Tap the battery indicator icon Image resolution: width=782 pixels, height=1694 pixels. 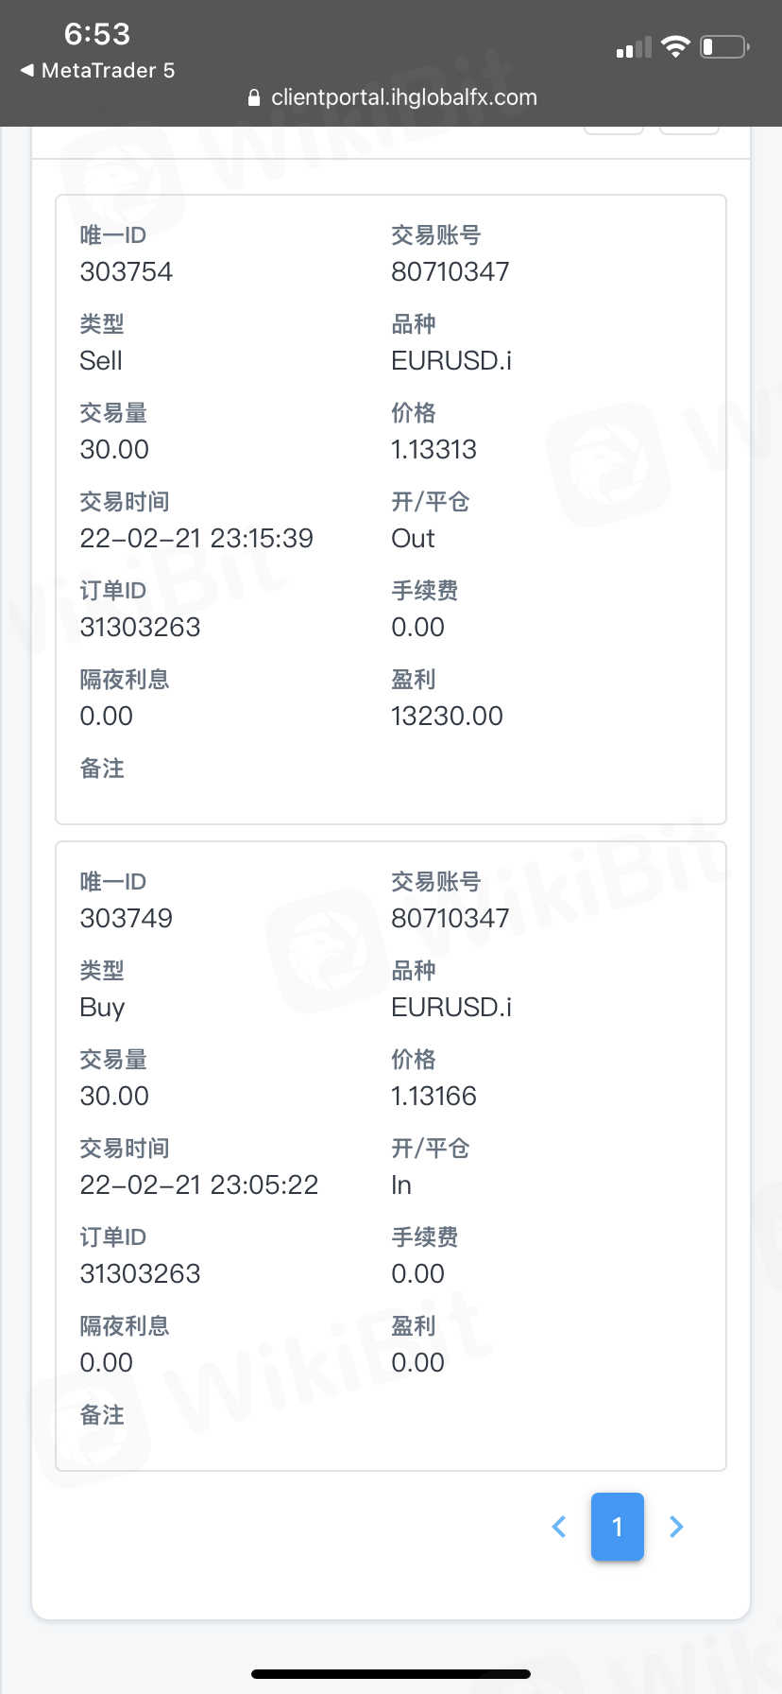(724, 46)
